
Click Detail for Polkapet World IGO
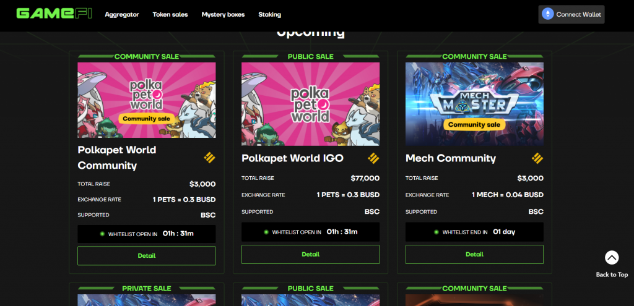[x=311, y=254]
